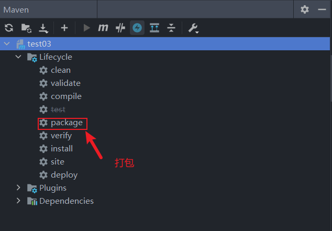Screen dimensions: 332x231
Task: Select the Dependencies folder label
Action: click(x=67, y=201)
